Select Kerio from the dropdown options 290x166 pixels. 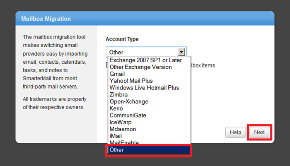pyautogui.click(x=116, y=108)
